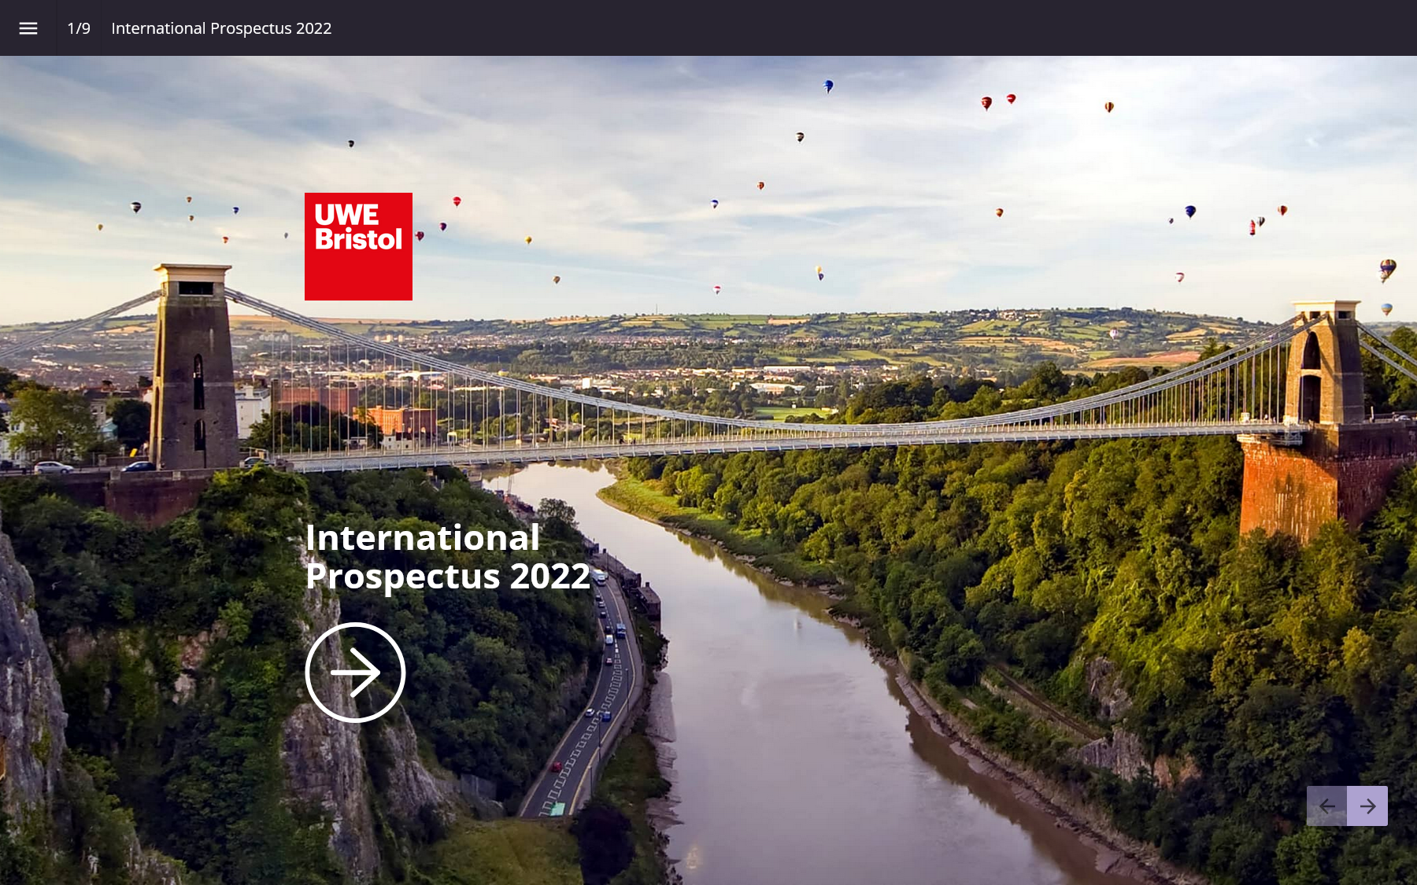
Task: Go to previous page with left arrow
Action: coord(1326,806)
